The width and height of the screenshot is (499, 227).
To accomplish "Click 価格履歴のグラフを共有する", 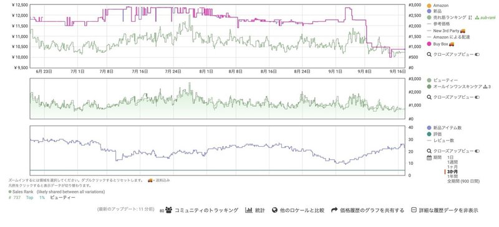I will click(x=367, y=210).
